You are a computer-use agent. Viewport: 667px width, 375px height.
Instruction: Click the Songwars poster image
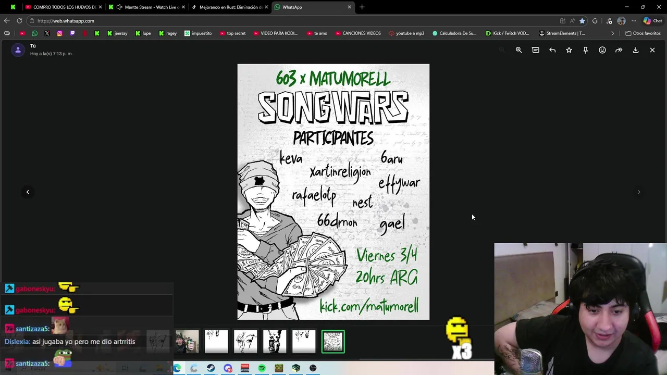click(x=333, y=192)
